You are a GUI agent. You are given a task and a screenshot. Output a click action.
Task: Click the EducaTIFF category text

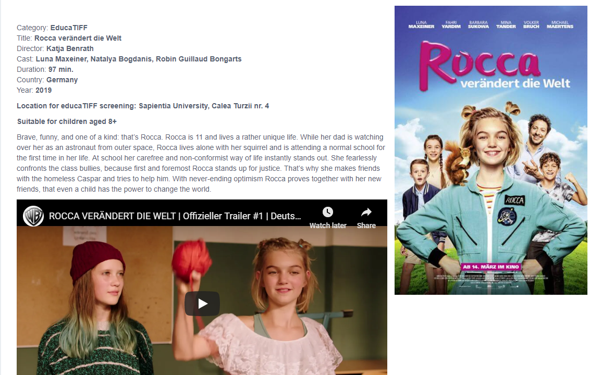click(69, 28)
